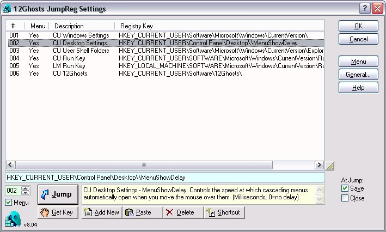This screenshot has height=232, width=386.
Task: Click the 12Ghosts logo icon near version
Action: pos(13,219)
